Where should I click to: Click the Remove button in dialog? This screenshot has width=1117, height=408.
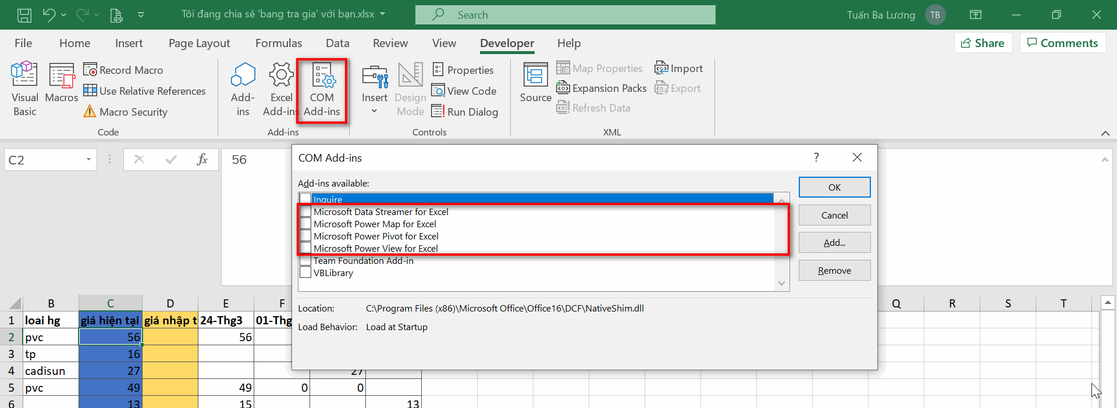834,270
